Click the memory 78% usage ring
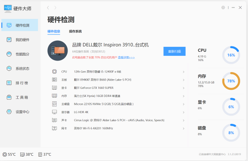248x161 pixels. pos(231,81)
